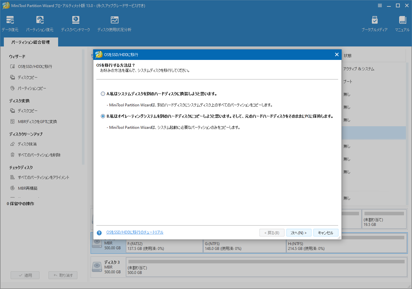Click the ディスク変換 section heading
This screenshot has height=289, width=412.
click(19, 101)
